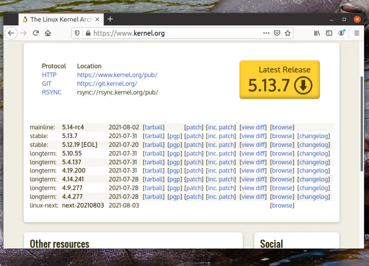Select The Linux Kernel Archives tab
Image resolution: width=369 pixels, height=266 pixels.
pos(61,19)
